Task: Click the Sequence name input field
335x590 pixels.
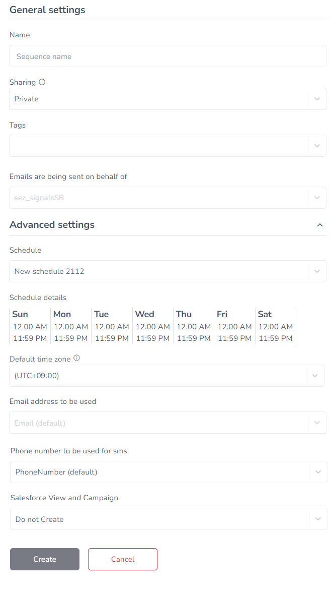Action: pos(168,56)
